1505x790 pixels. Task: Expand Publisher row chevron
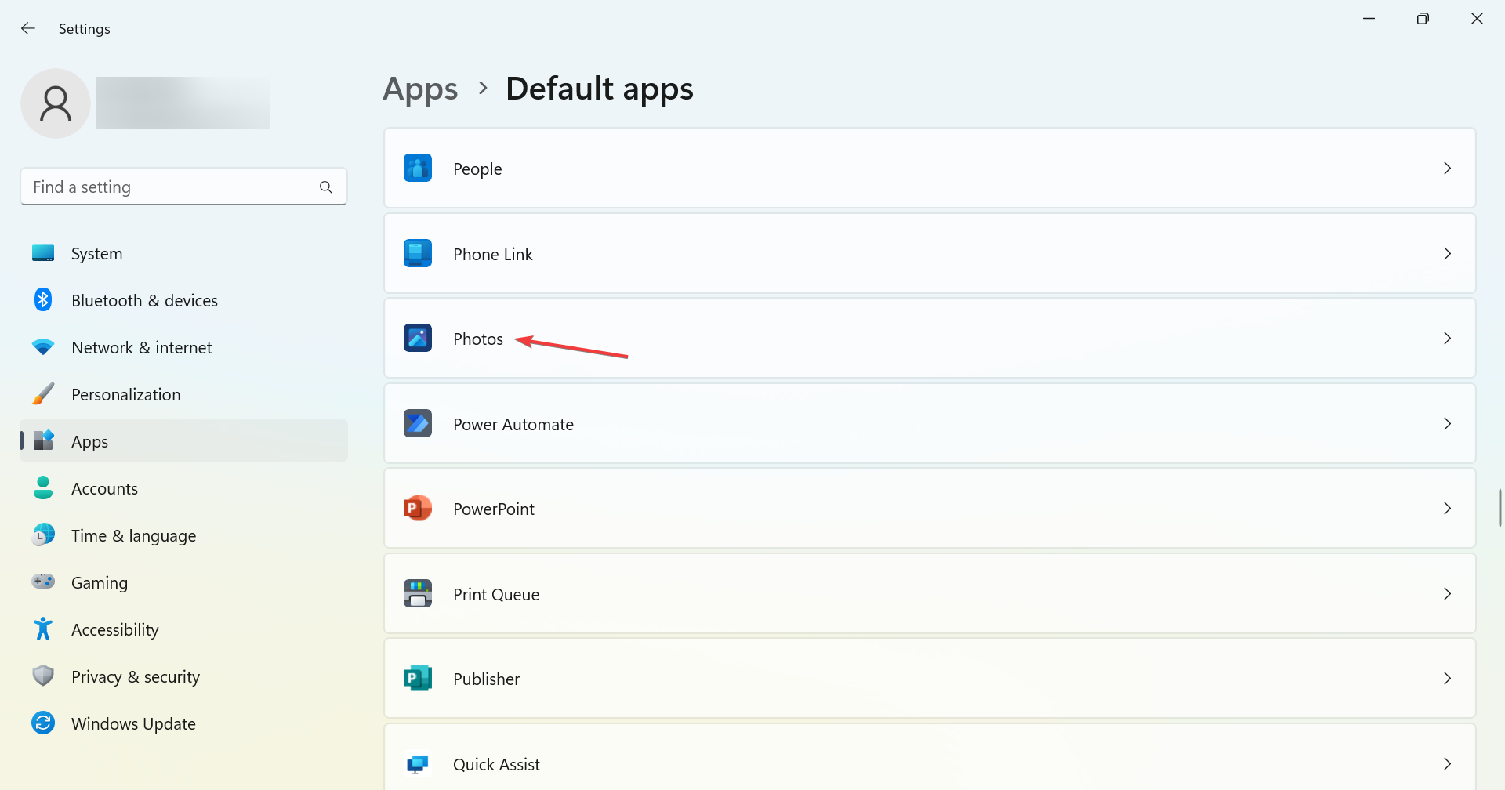coord(1447,678)
